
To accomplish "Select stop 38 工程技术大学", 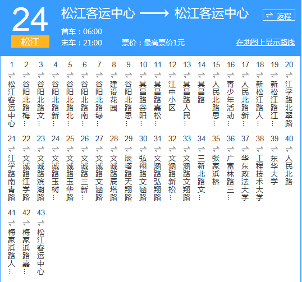I will point(260,178).
